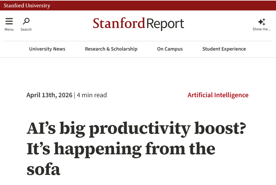Click the Search text label
This screenshot has width=276, height=185.
tap(26, 29)
